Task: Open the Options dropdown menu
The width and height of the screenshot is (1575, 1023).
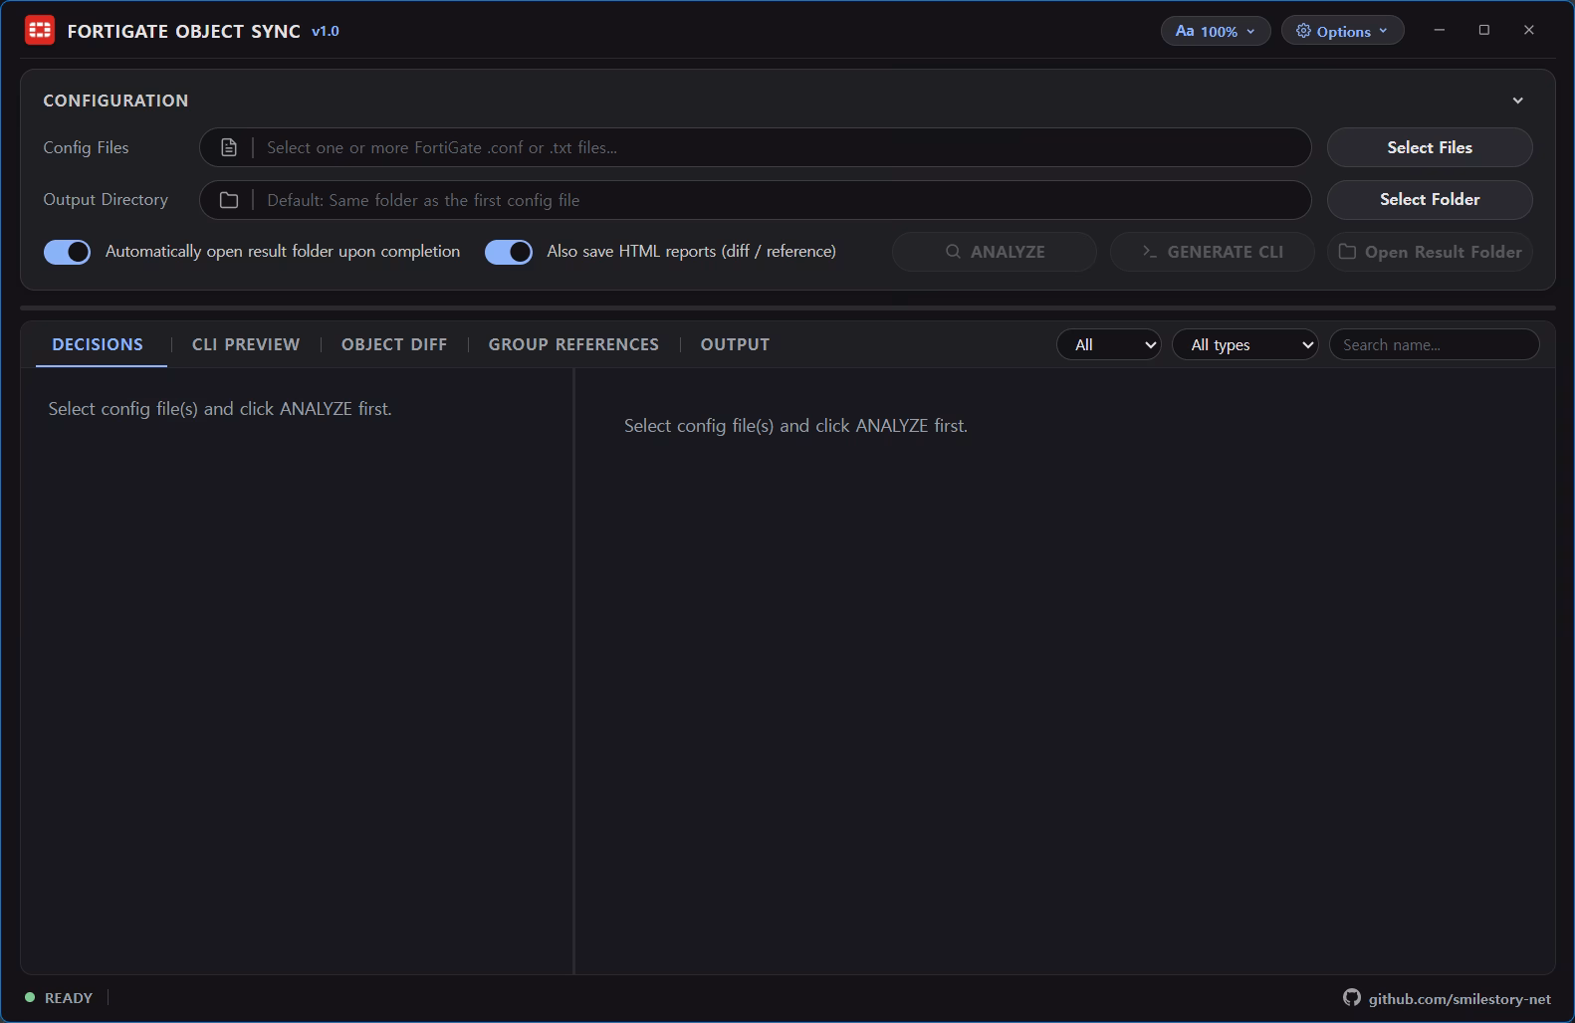Action: point(1342,31)
